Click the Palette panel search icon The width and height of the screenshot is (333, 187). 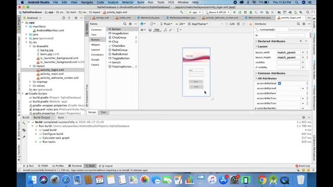[x=125, y=24]
